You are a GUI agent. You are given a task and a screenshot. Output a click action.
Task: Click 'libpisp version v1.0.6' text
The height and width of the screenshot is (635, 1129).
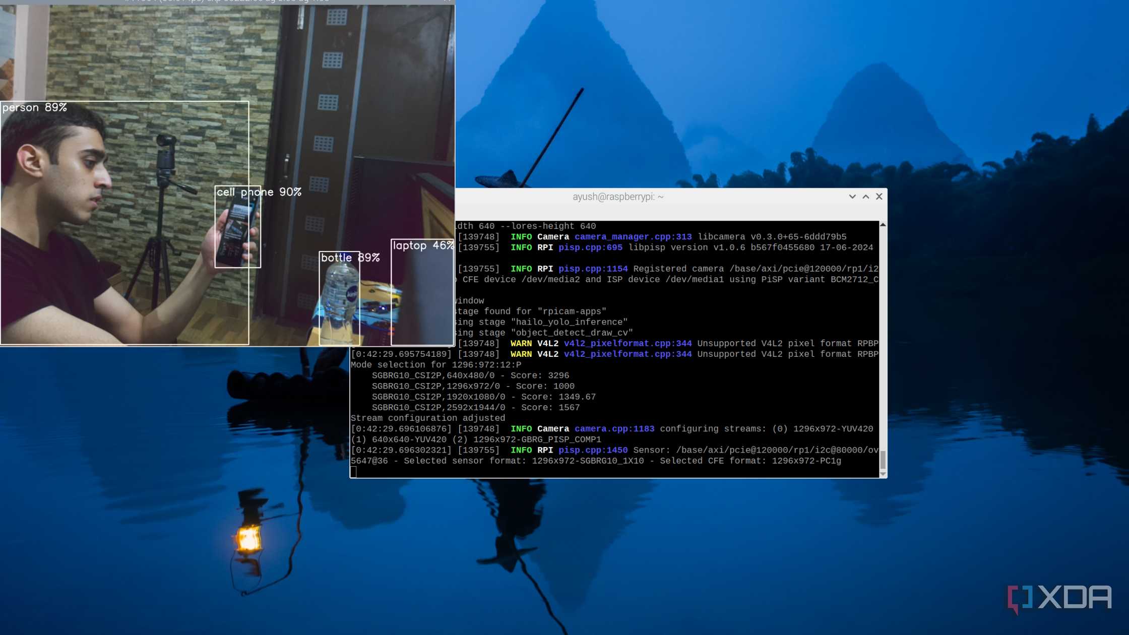[686, 247]
